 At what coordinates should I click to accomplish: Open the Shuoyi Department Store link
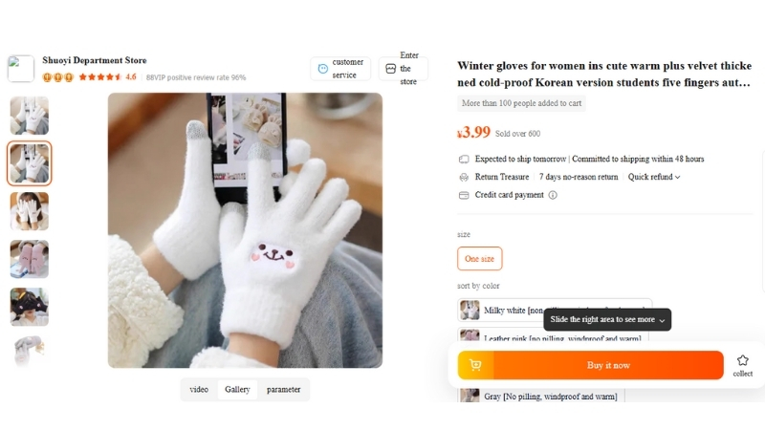(94, 60)
